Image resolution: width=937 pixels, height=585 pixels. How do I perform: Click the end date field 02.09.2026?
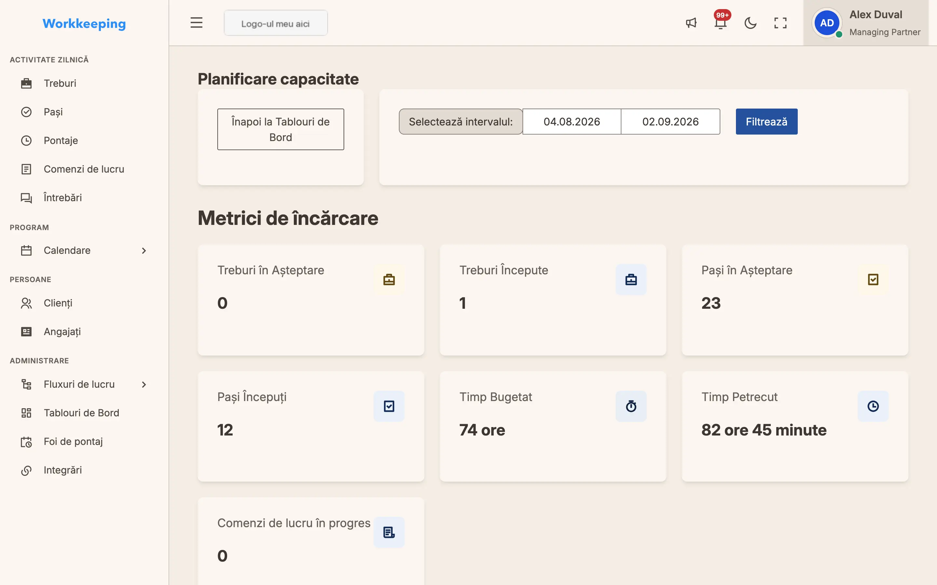[x=670, y=122]
